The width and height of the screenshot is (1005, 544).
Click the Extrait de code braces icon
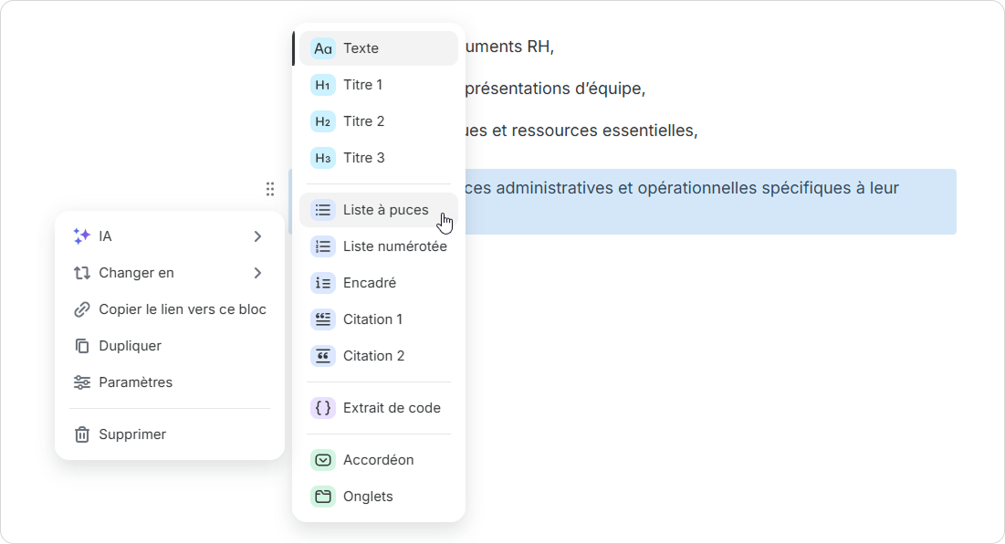322,408
